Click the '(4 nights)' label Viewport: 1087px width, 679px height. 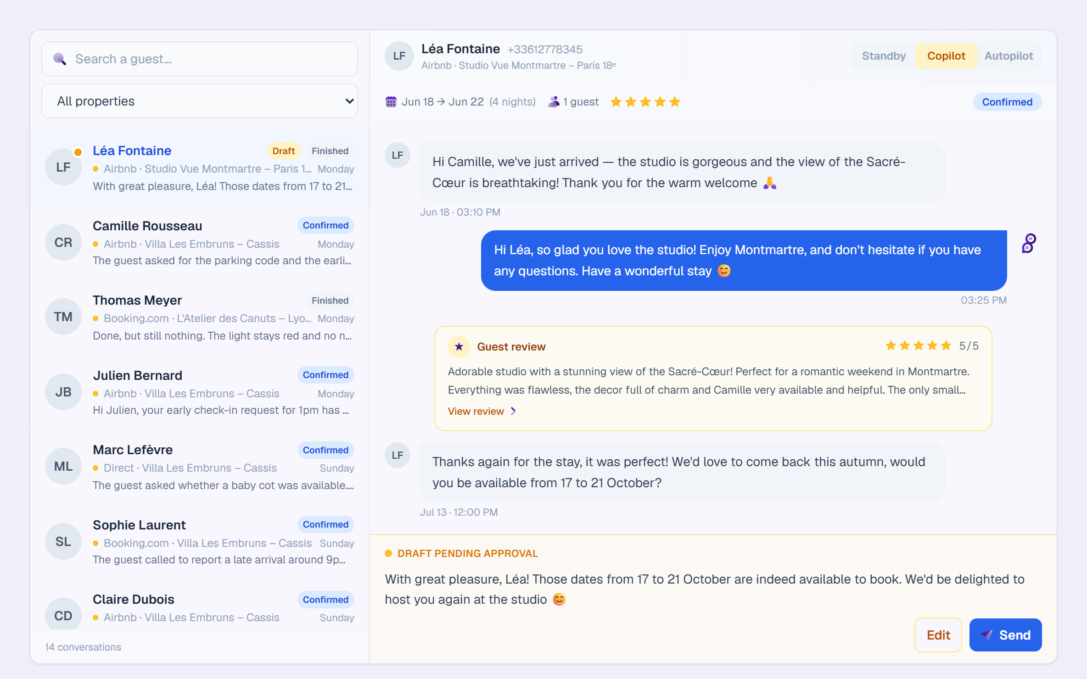[513, 102]
